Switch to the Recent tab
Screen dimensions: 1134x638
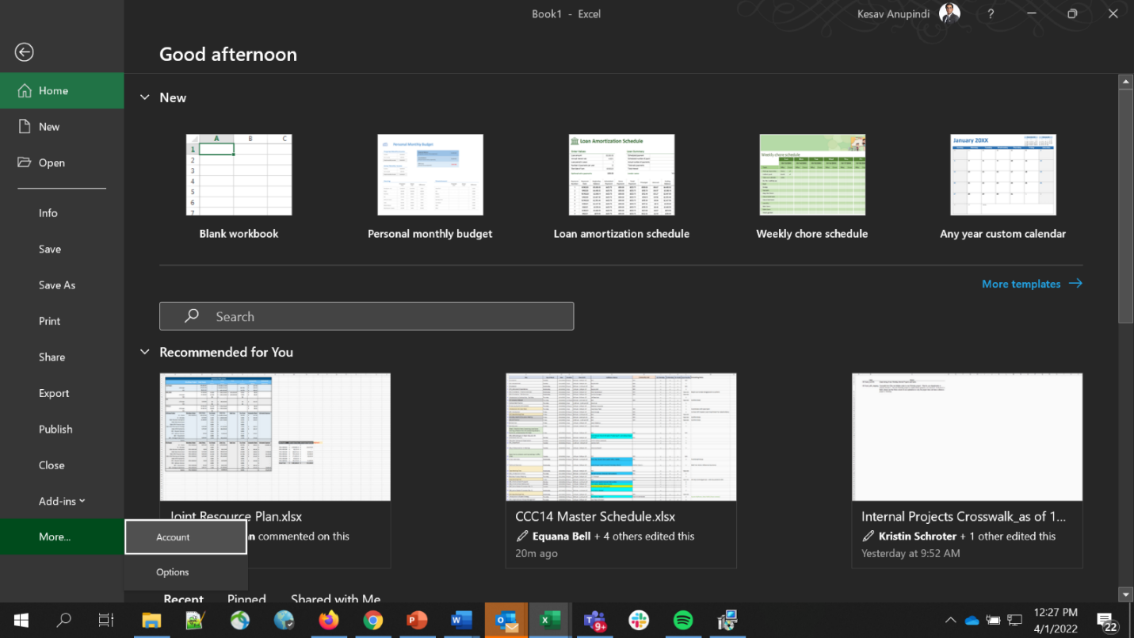point(183,599)
